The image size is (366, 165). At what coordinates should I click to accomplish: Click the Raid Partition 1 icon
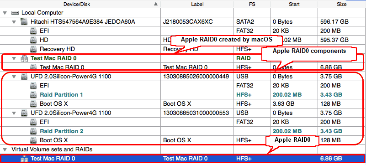click(33, 95)
